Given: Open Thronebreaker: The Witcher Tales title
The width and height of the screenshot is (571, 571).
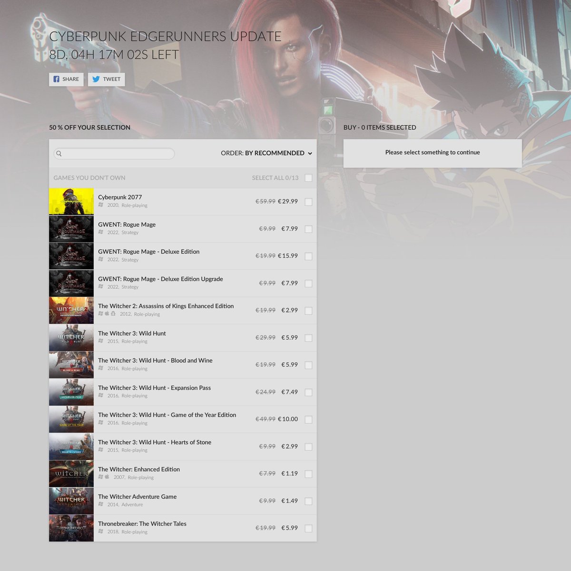Looking at the screenshot, I should point(142,523).
